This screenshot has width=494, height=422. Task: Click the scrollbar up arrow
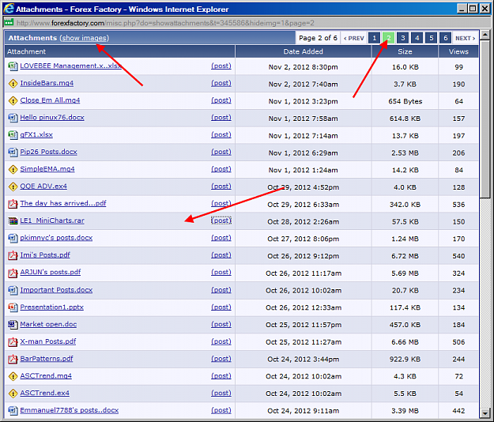pyautogui.click(x=485, y=34)
